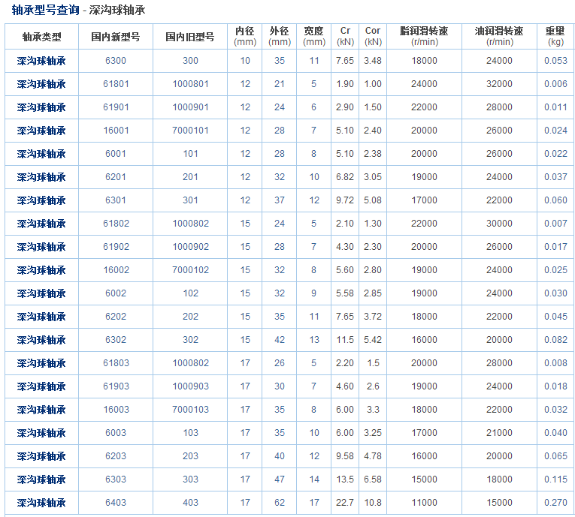575x517 pixels.
Task: Click weight value 0.115
Action: tap(555, 479)
